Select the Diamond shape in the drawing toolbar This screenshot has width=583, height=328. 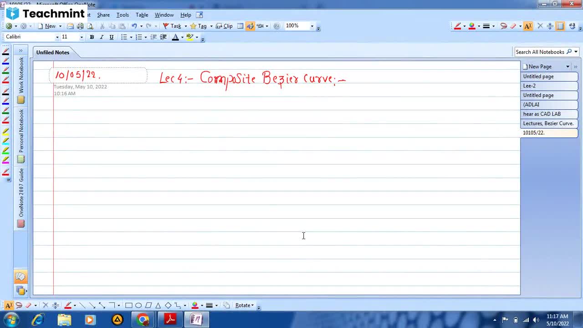tap(168, 305)
